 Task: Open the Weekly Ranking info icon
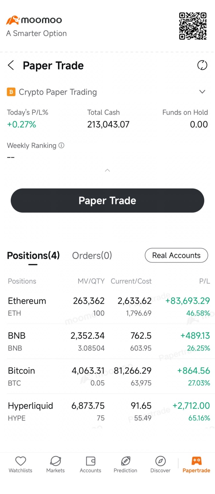click(x=61, y=146)
